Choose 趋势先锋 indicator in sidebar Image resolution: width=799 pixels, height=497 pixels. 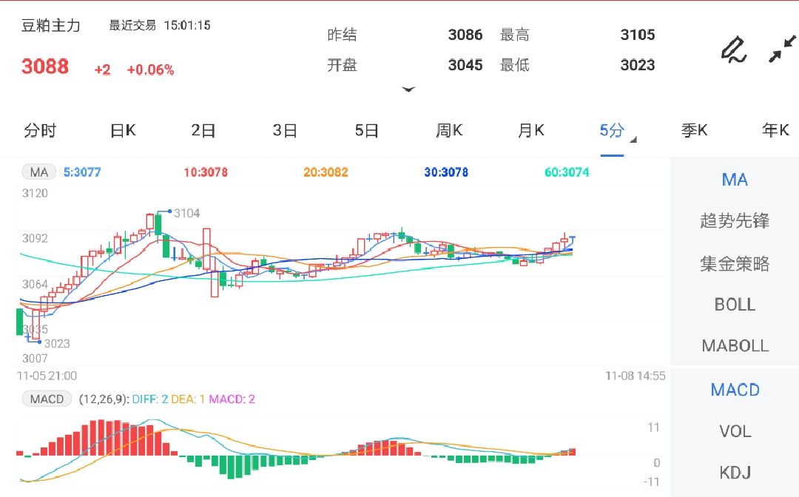(735, 221)
